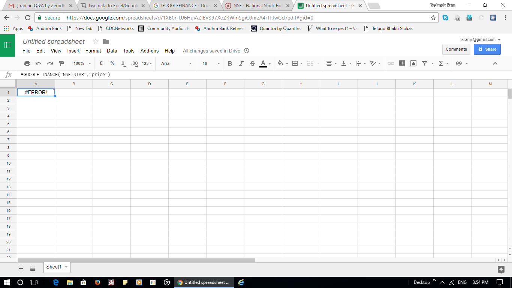Click the Insert comment icon
512x288 pixels.
(x=402, y=63)
